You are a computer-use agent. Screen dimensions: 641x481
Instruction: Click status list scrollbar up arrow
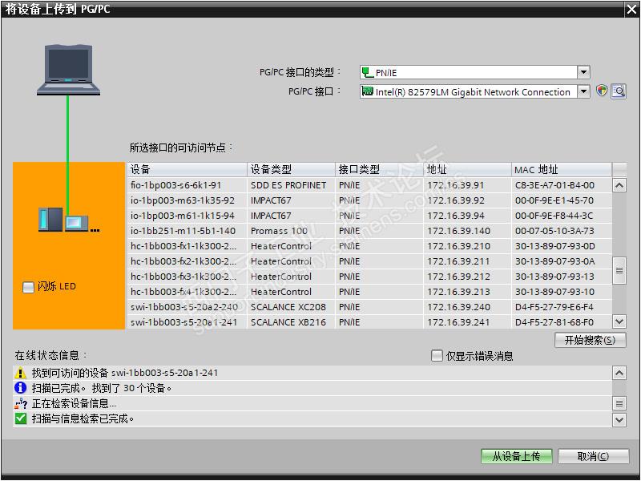tap(619, 373)
